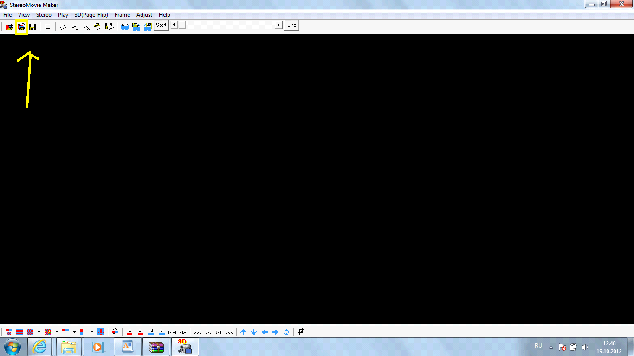Click the plain 3D glasses icon
The height and width of the screenshot is (356, 634).
125,26
